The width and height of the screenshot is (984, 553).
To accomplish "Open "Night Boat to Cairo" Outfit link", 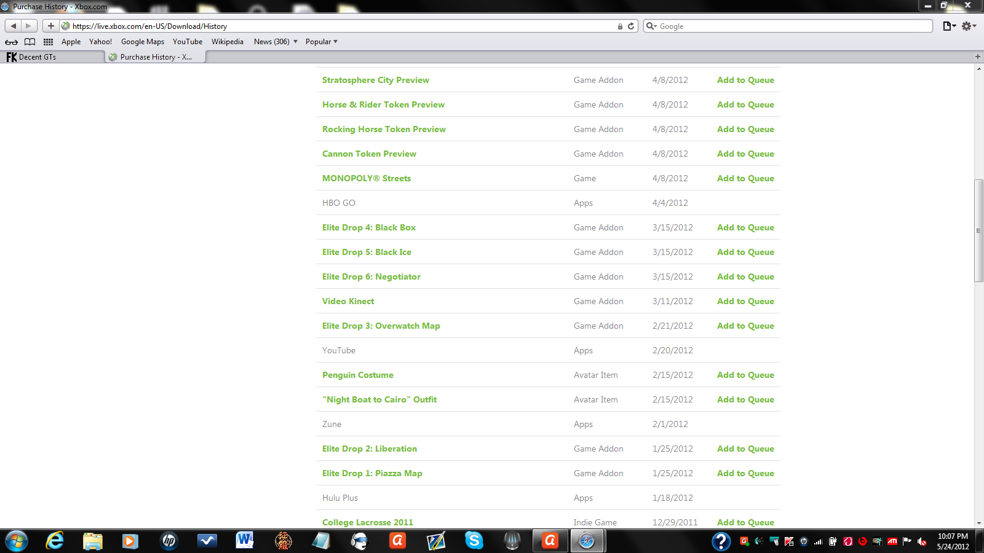I will [x=379, y=399].
